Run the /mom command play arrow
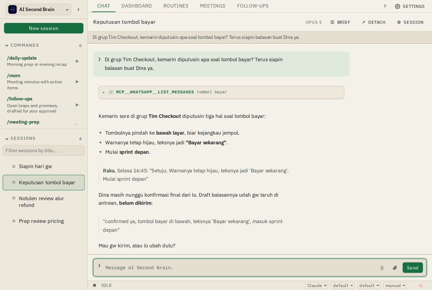This screenshot has height=290, width=432. click(77, 82)
